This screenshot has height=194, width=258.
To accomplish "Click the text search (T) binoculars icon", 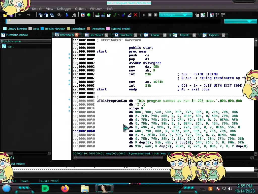I will 46,15.
